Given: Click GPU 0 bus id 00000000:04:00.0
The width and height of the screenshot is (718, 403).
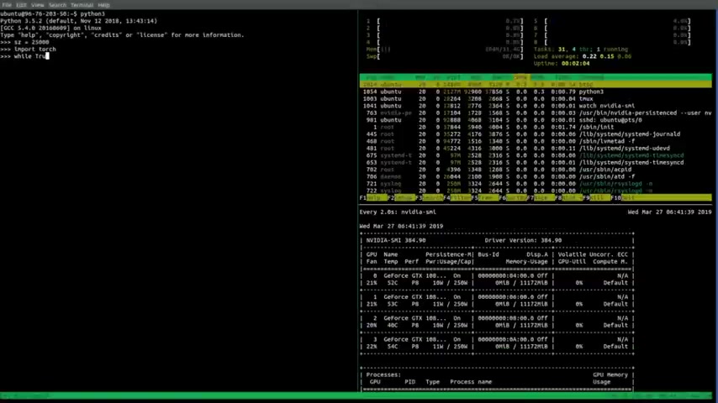Looking at the screenshot, I should [x=506, y=276].
